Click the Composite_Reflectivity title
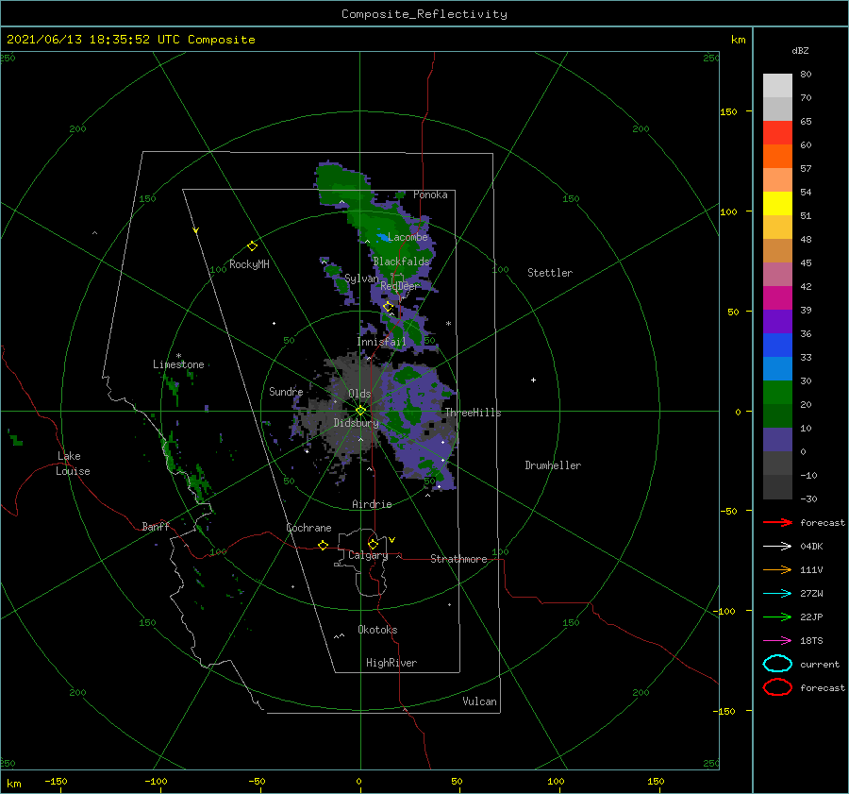 [424, 14]
